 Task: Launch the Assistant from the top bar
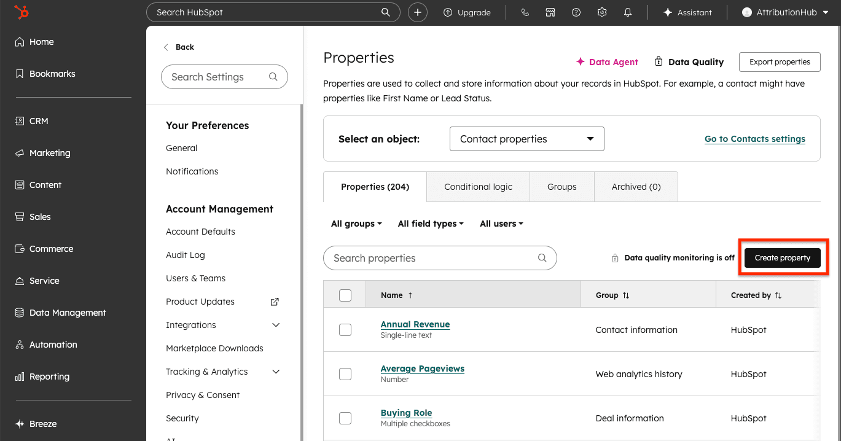tap(687, 12)
